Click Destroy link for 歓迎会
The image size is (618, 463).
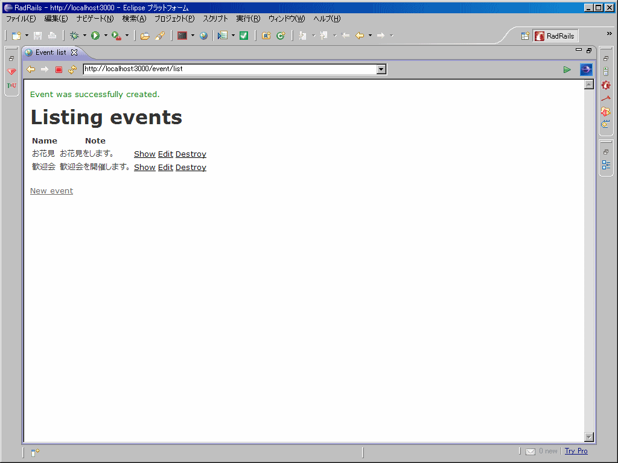pos(191,168)
